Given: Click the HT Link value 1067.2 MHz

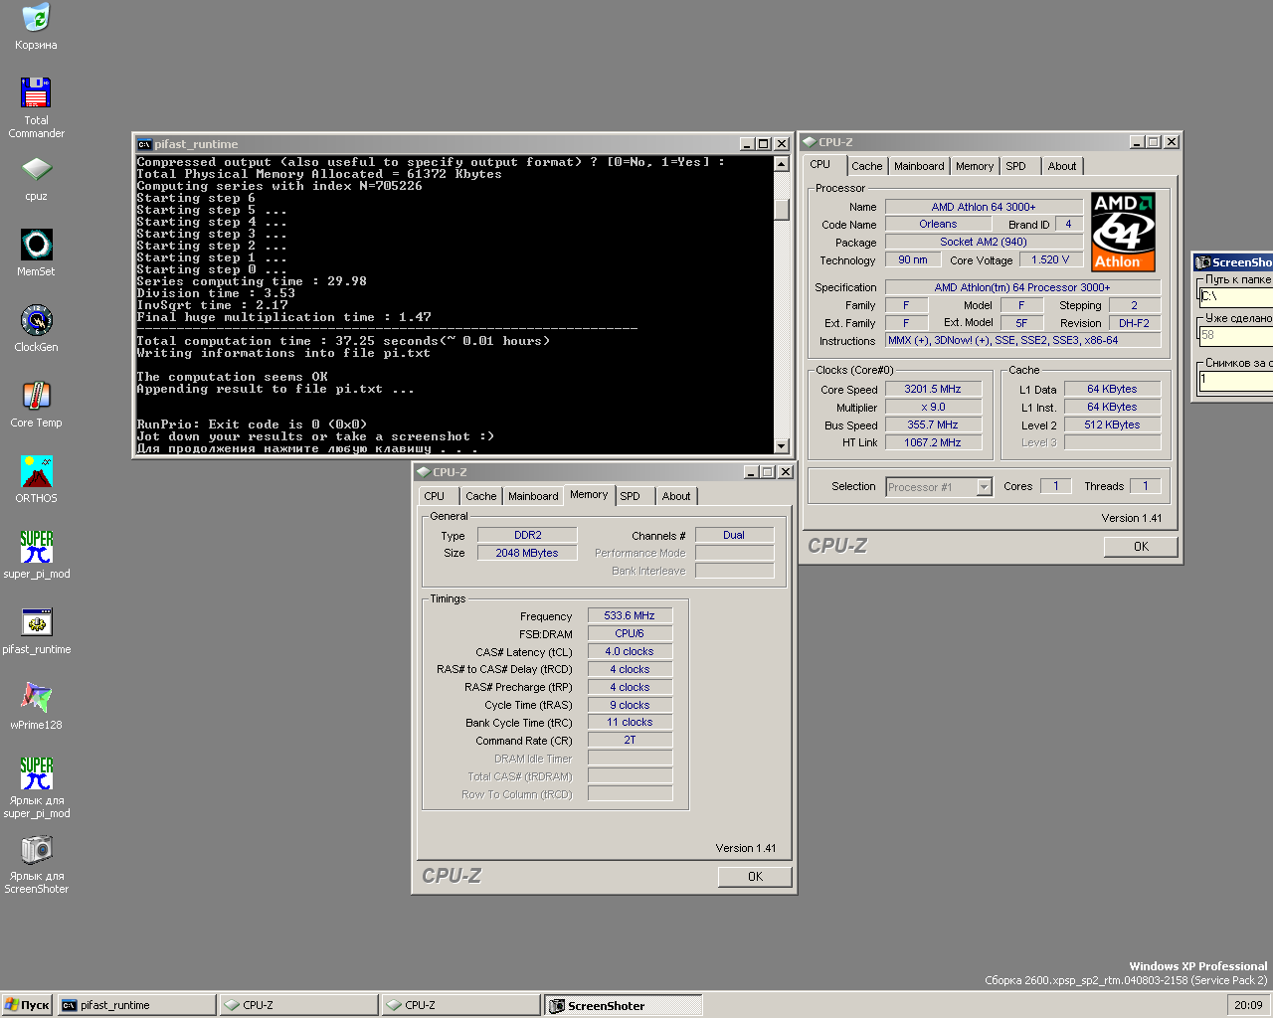Looking at the screenshot, I should coord(933,442).
